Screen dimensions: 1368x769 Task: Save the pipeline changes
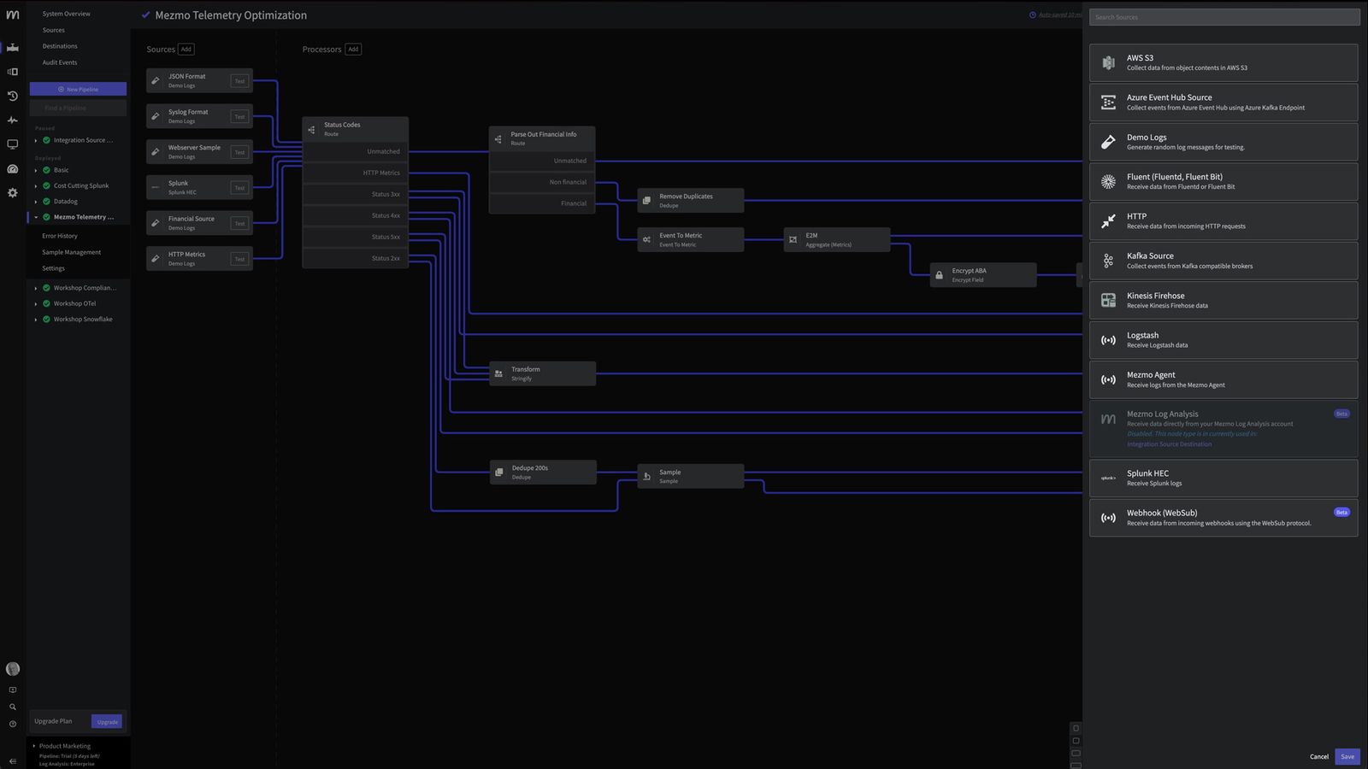point(1347,756)
